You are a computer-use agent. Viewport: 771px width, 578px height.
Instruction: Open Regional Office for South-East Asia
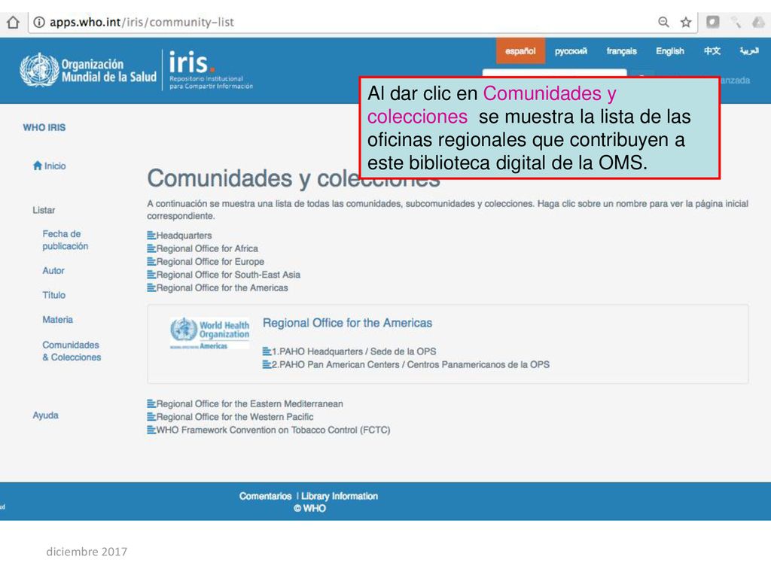coord(228,275)
